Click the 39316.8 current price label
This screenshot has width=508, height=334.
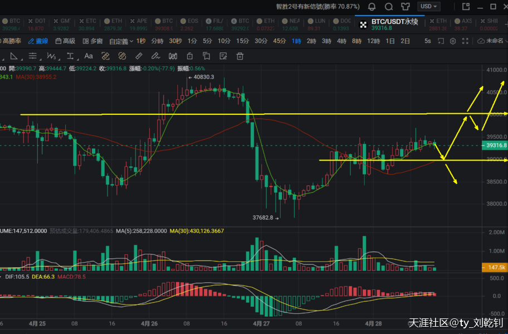coord(495,146)
